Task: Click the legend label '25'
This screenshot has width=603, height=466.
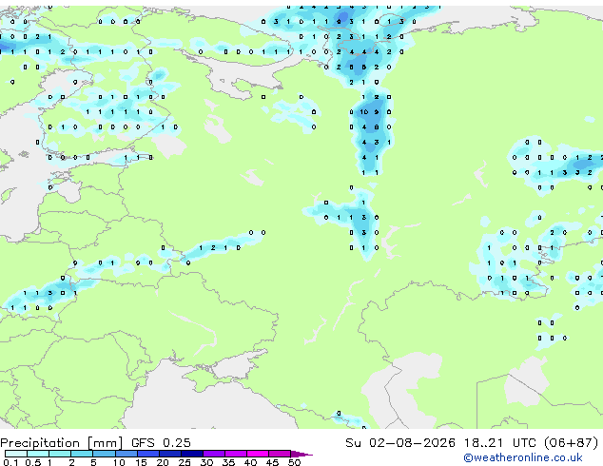Action: pos(185,462)
